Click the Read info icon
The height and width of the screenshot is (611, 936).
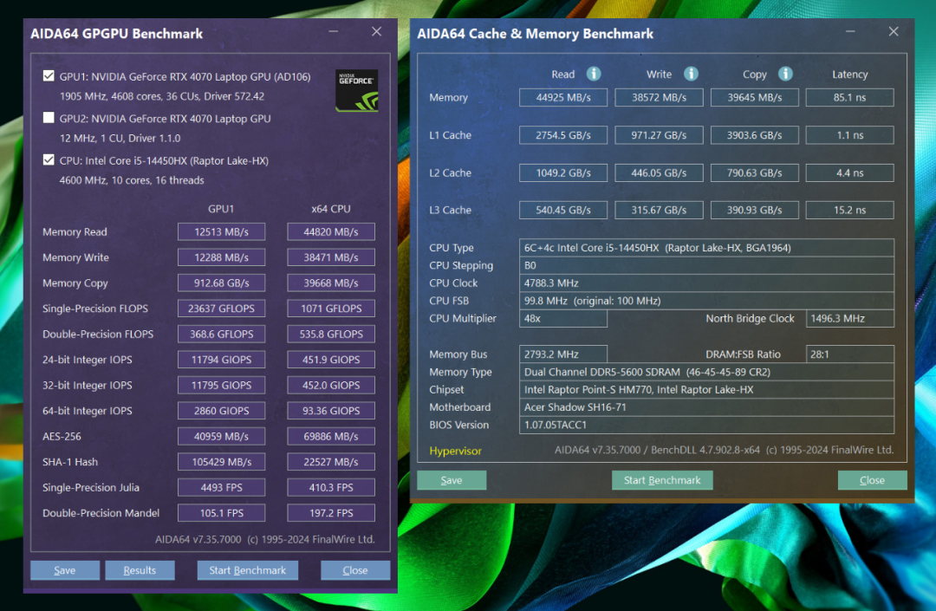pos(594,74)
